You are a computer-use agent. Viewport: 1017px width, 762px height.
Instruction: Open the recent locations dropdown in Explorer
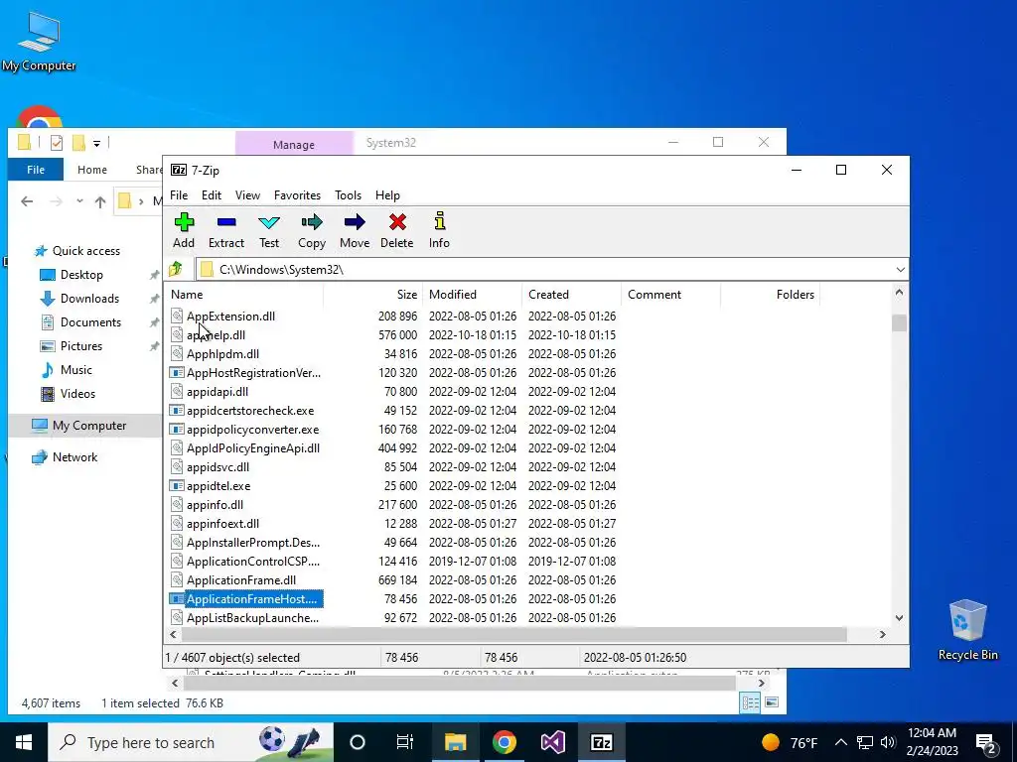(79, 201)
